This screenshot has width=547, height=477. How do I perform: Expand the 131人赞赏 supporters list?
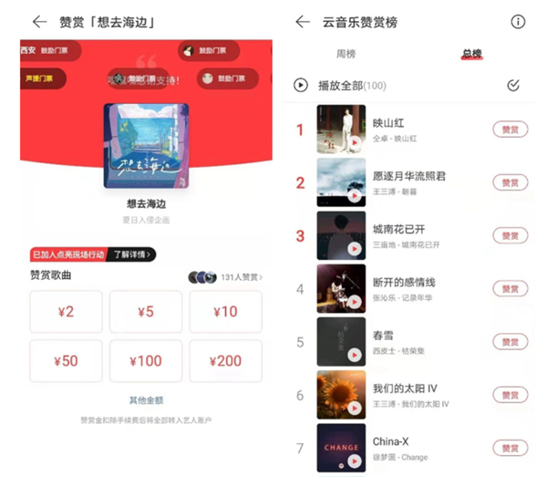(225, 277)
